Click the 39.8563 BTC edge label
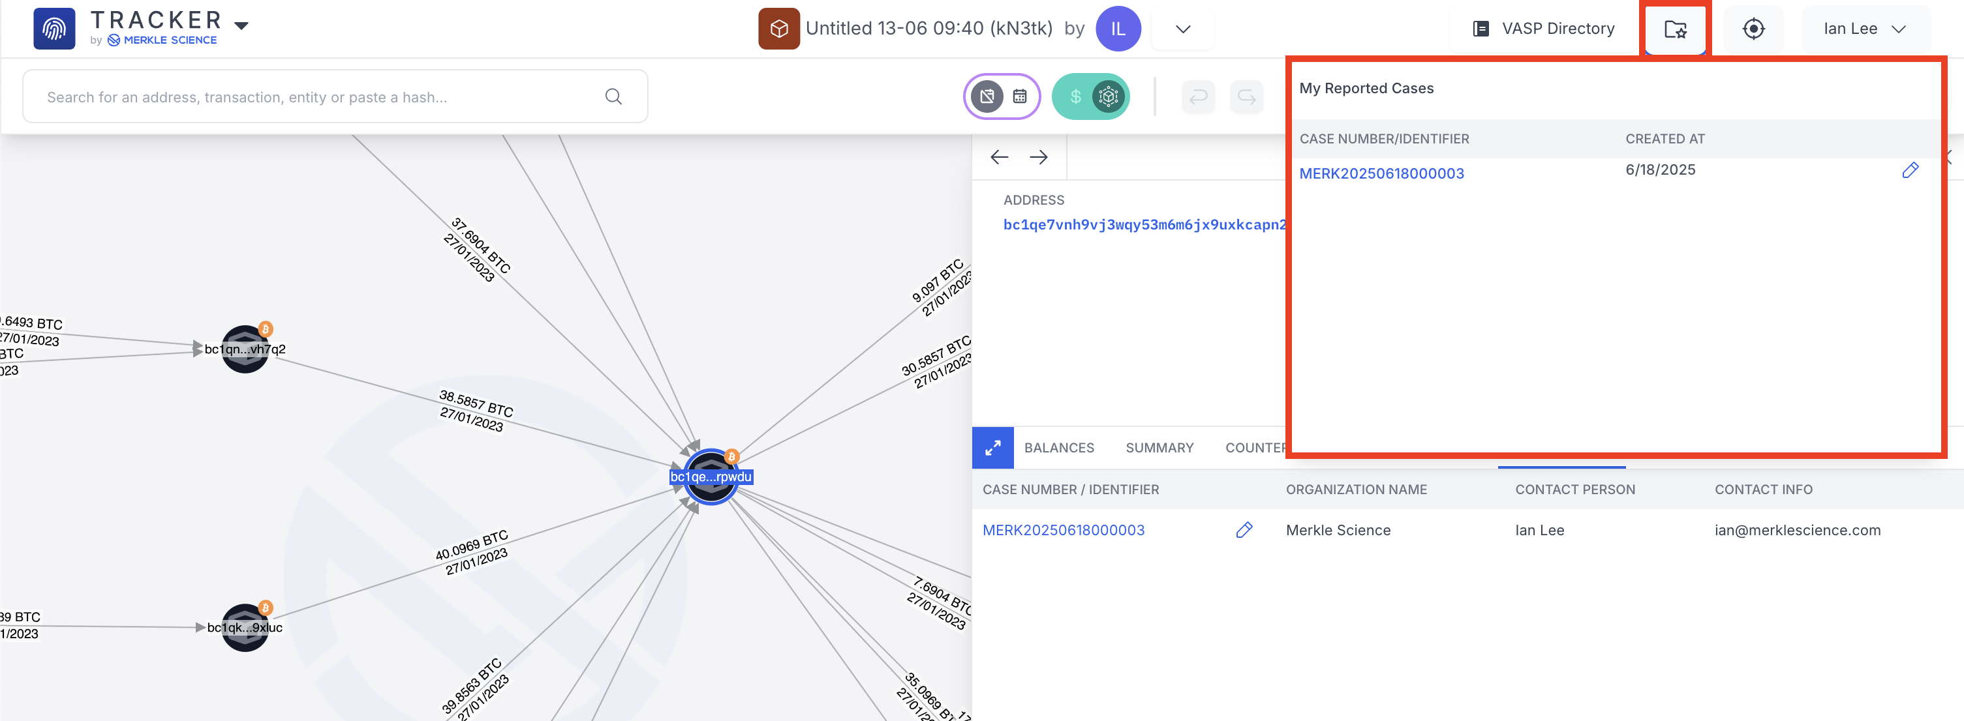Viewport: 1964px width, 721px height. click(471, 685)
